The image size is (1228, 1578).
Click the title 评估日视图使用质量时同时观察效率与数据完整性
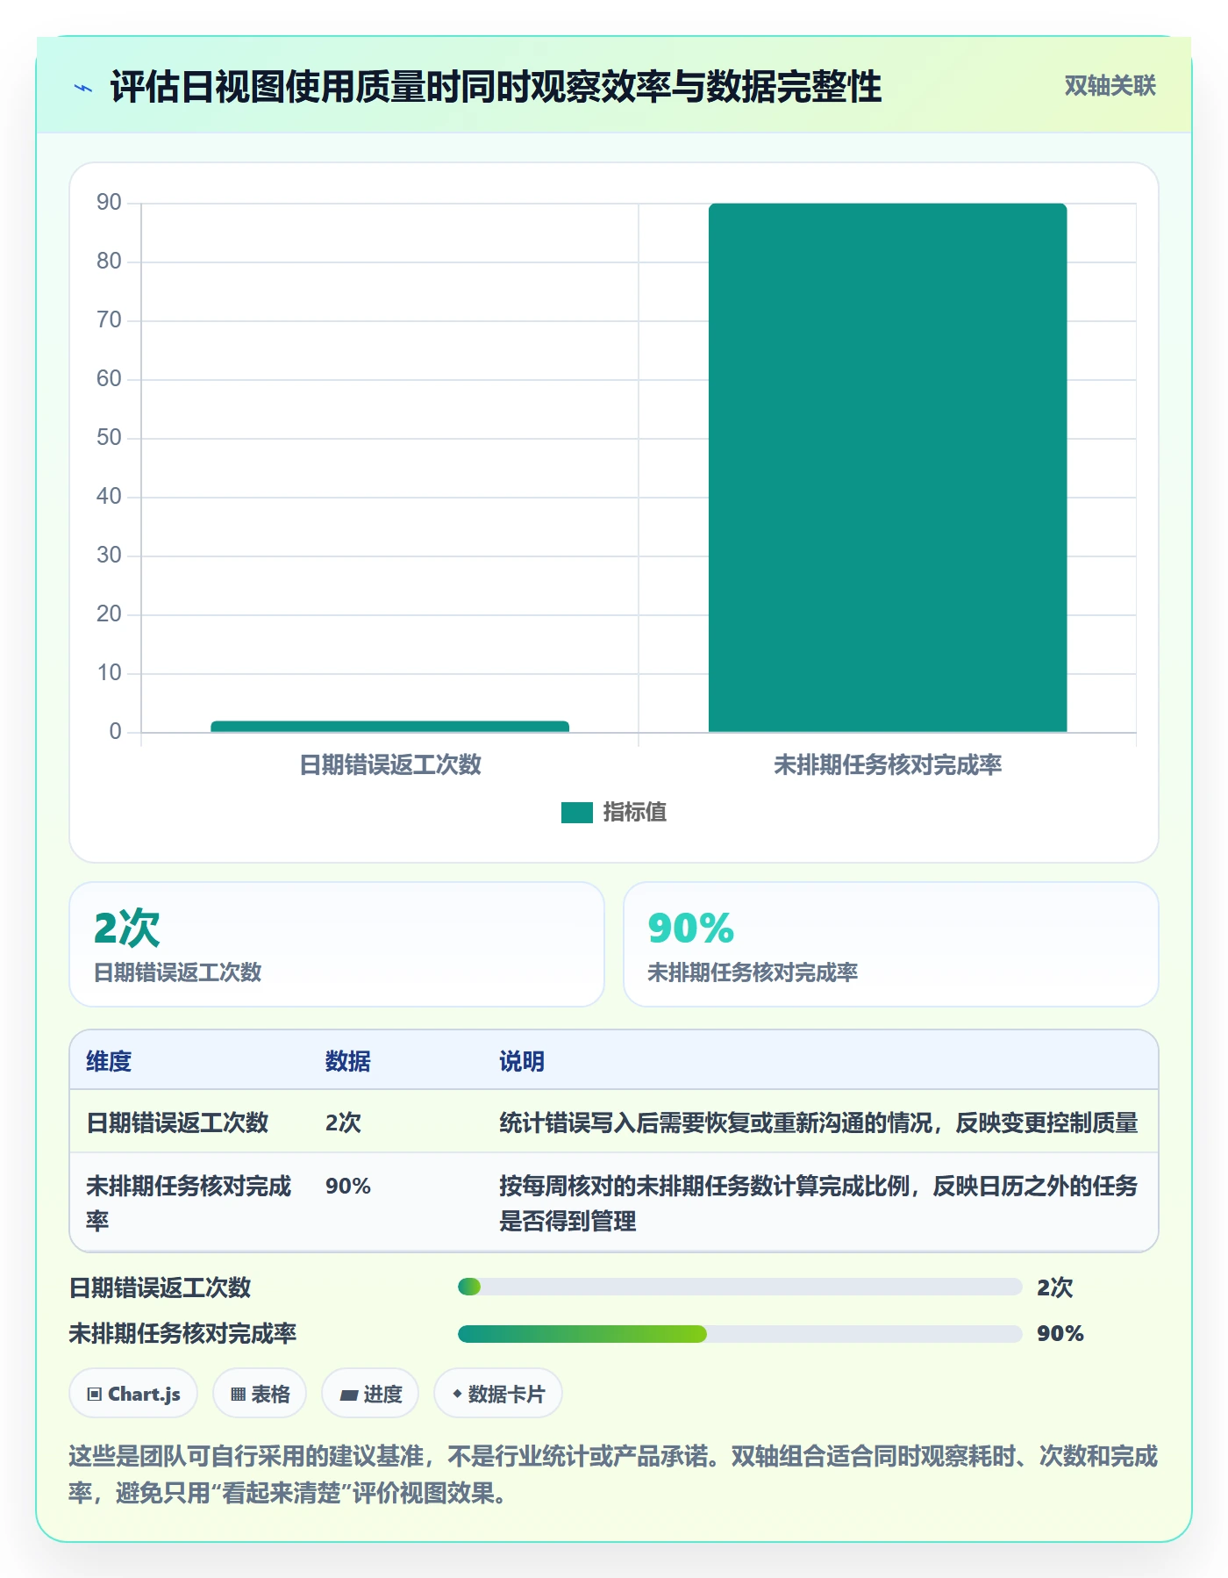(x=496, y=87)
